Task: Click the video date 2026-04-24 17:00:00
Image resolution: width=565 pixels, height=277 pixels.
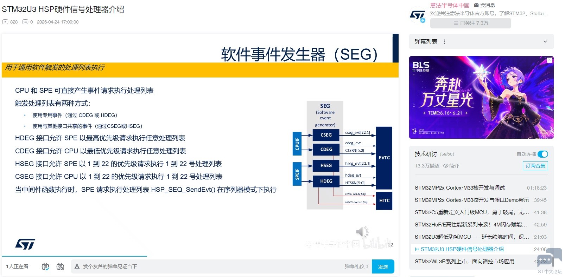Action: [x=58, y=22]
